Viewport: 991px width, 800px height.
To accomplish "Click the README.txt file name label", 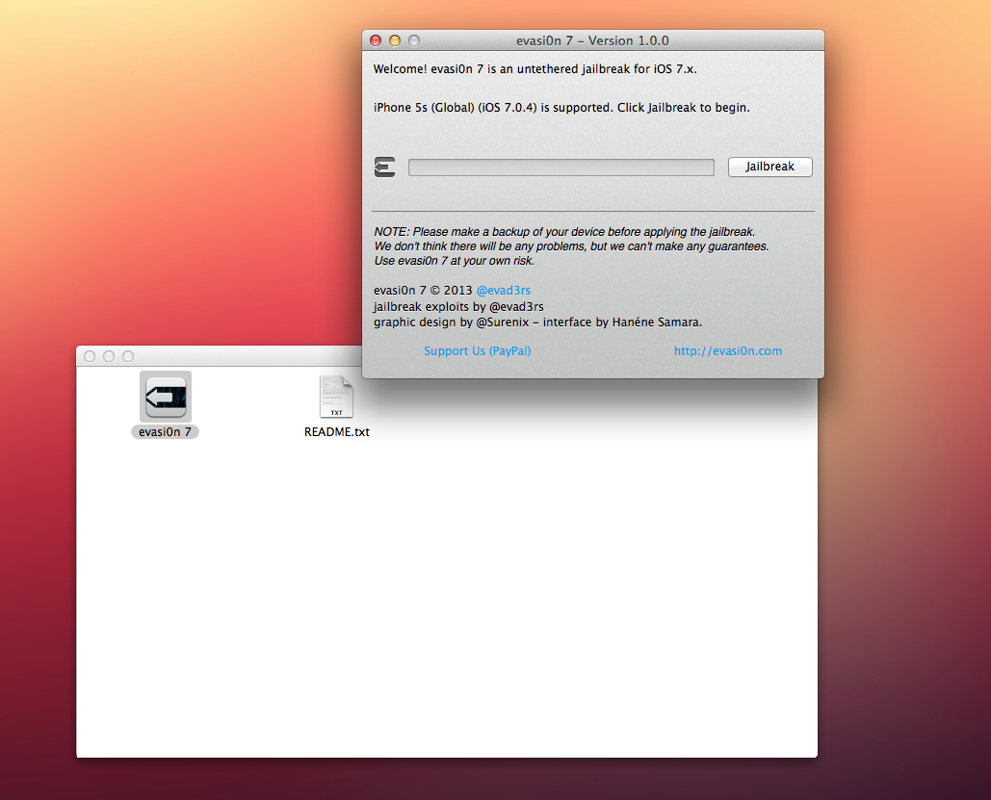I will (337, 431).
